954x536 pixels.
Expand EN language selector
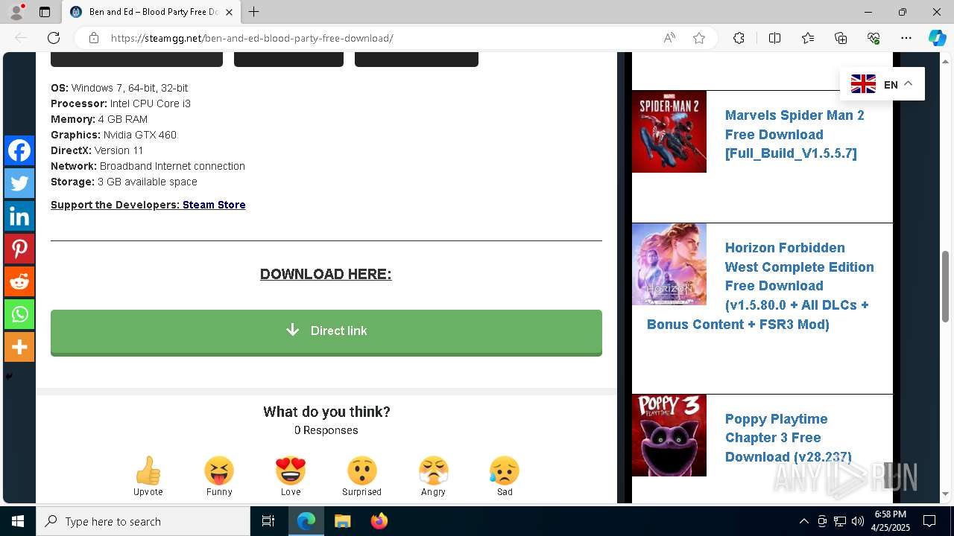click(882, 84)
